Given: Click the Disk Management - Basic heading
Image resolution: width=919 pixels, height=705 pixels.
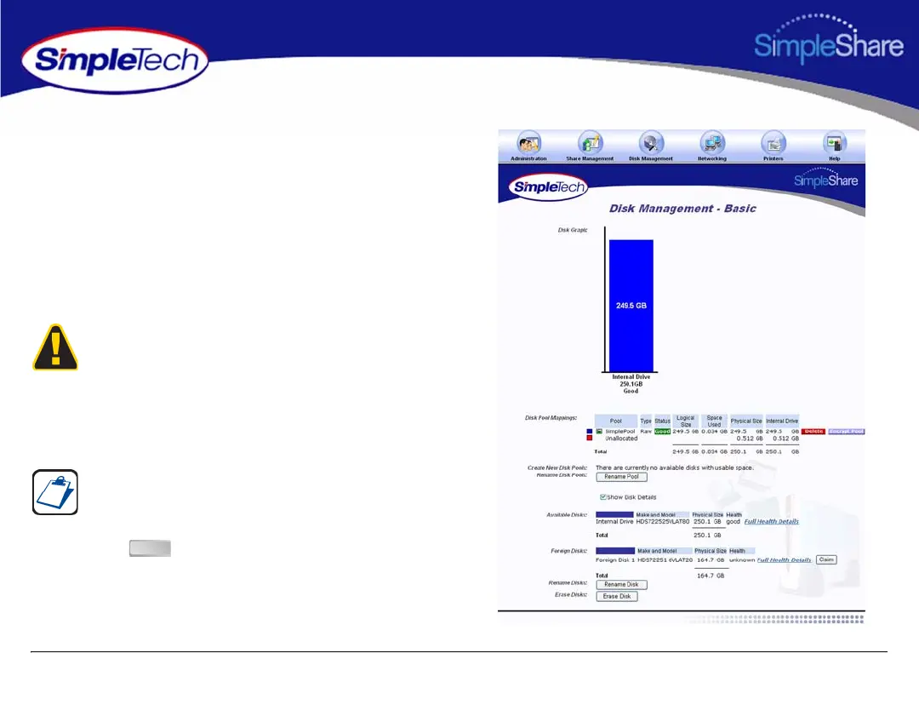Looking at the screenshot, I should click(682, 209).
